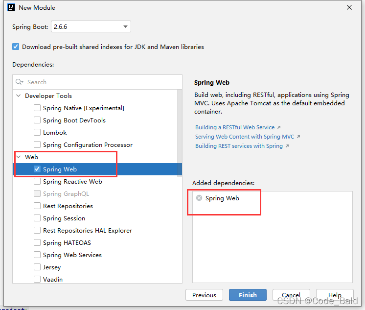Enable Spring Native [Experimental] checkbox
Image resolution: width=365 pixels, height=310 pixels.
[x=37, y=108]
